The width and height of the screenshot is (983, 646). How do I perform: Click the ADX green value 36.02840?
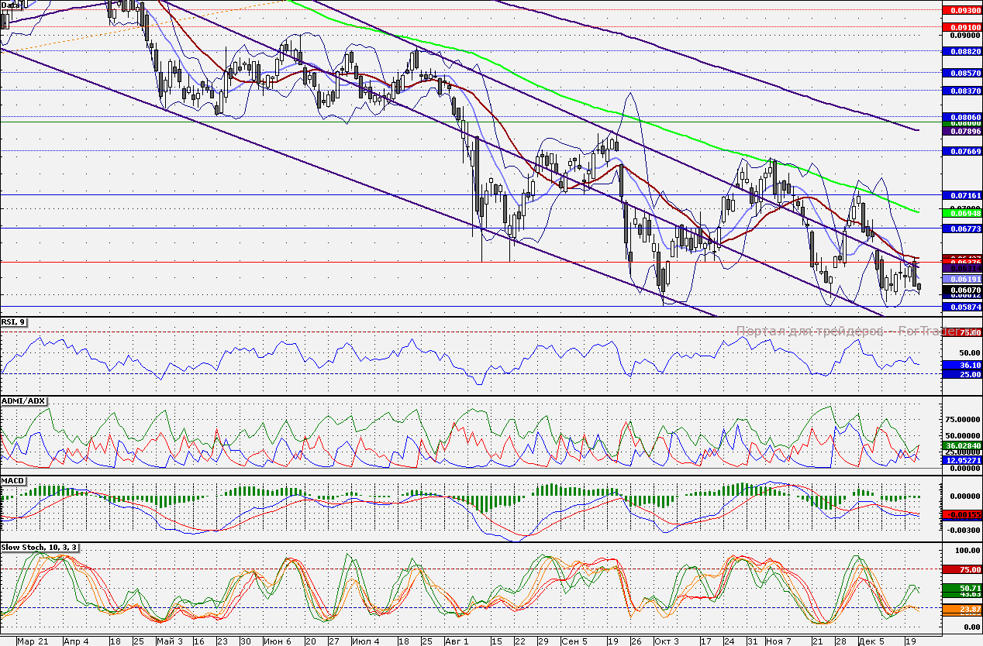click(x=961, y=445)
